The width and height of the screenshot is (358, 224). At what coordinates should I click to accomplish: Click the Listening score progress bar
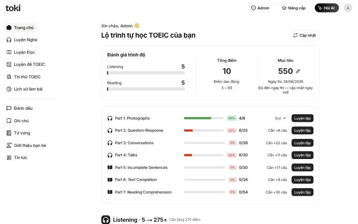coord(146,73)
